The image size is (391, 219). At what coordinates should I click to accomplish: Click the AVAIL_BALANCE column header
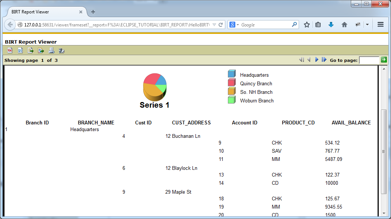click(x=351, y=123)
